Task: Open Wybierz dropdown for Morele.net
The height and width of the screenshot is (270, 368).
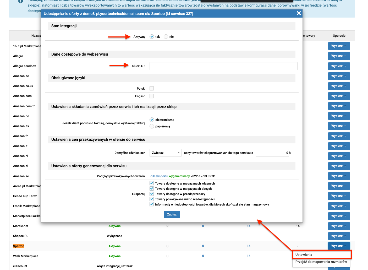Action: click(339, 226)
